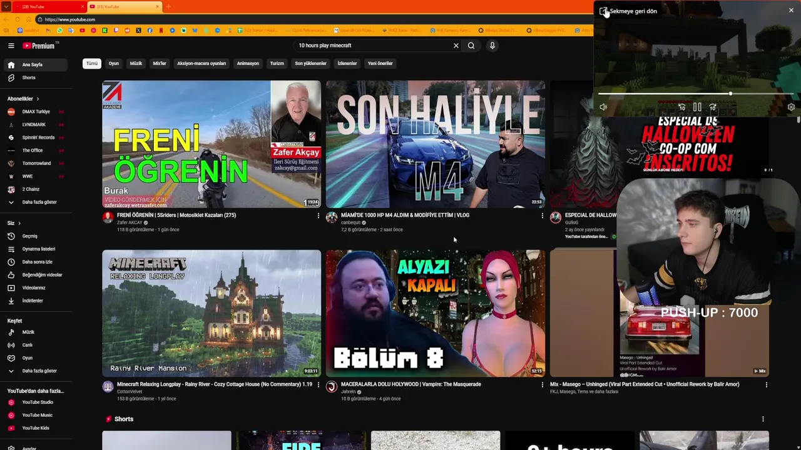Open YouTube Music from the sidebar
Screen dimensions: 801x450
pyautogui.click(x=36, y=415)
